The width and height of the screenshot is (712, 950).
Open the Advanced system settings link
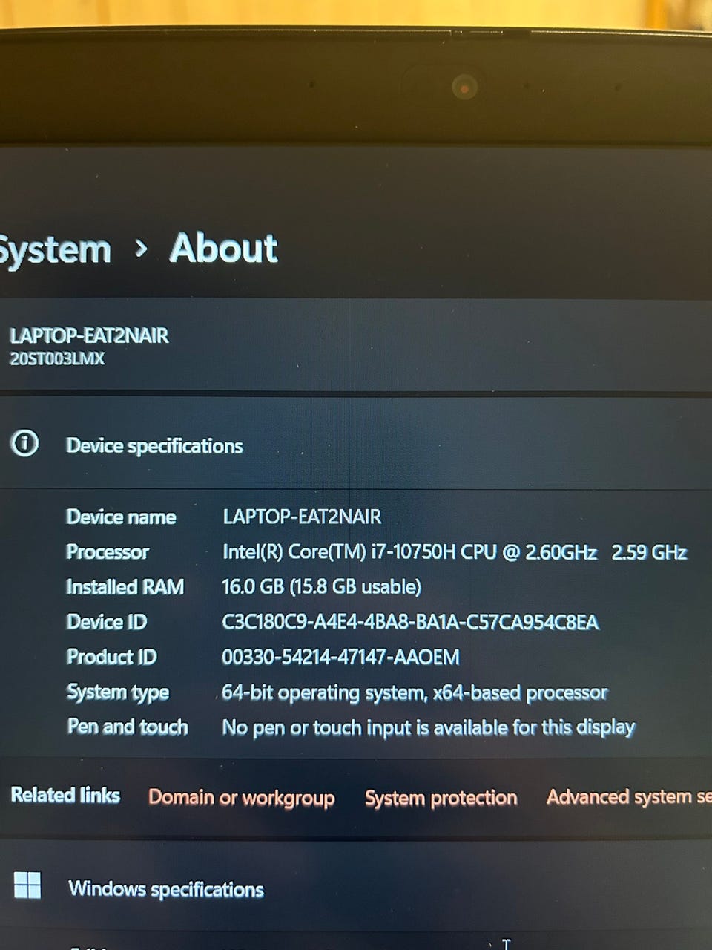click(x=629, y=797)
